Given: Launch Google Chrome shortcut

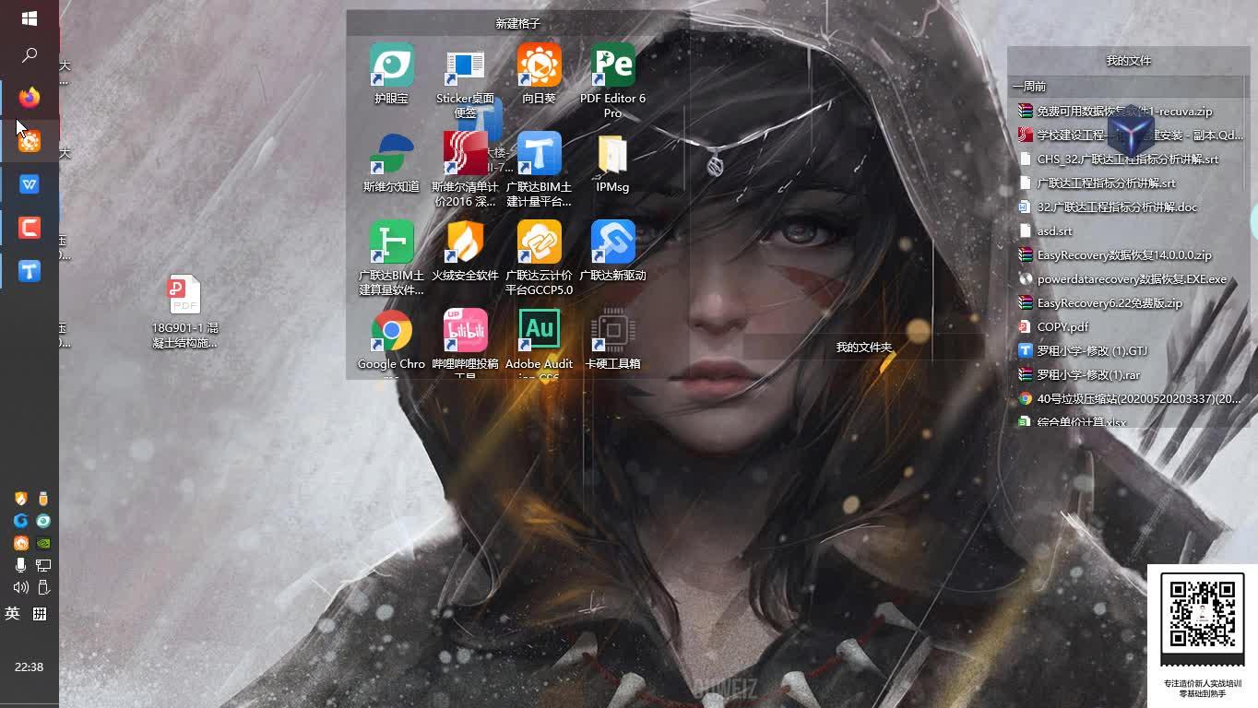Looking at the screenshot, I should [x=392, y=341].
